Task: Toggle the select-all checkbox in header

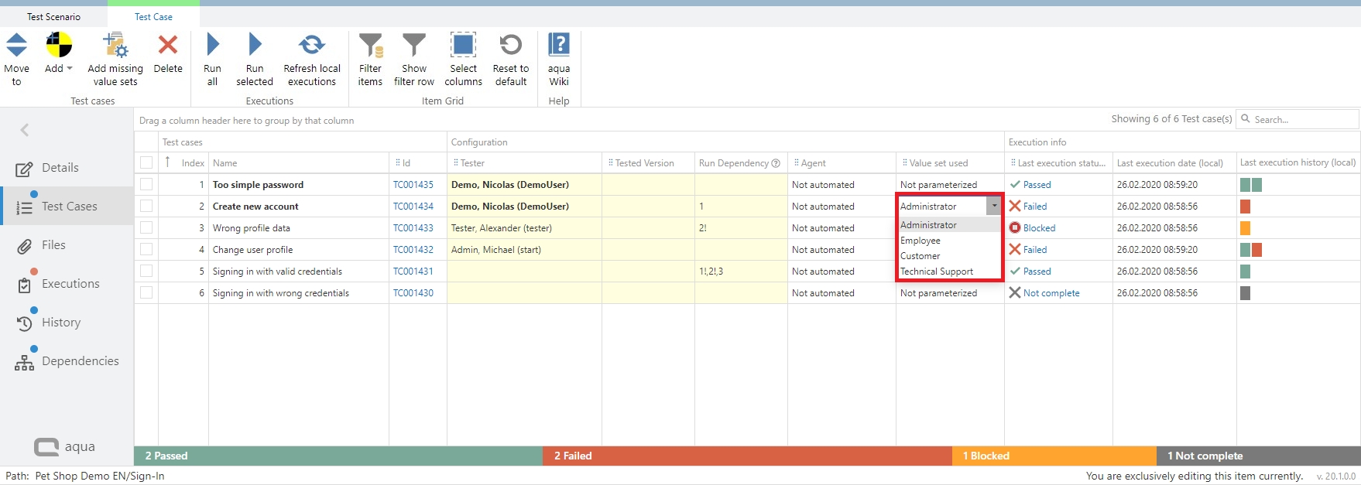Action: (x=146, y=163)
